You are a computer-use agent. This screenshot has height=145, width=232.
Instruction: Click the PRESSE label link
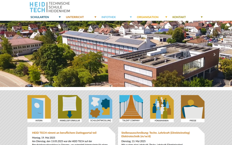(193, 121)
